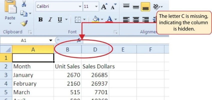The height and width of the screenshot is (100, 212).
Task: Click the Paste clipboard icon
Action: [11, 7]
